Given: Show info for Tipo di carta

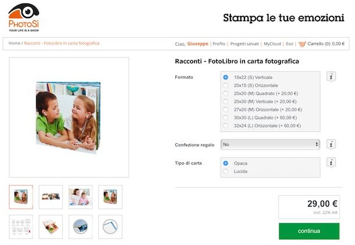Looking at the screenshot, I should (x=331, y=162).
